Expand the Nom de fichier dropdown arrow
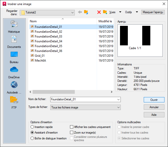 tap(118, 100)
